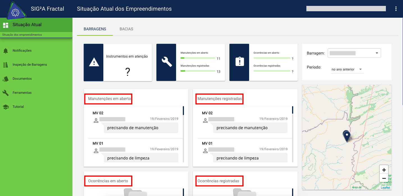Open the three-dot options menu
The width and height of the screenshot is (403, 196).
[396, 9]
